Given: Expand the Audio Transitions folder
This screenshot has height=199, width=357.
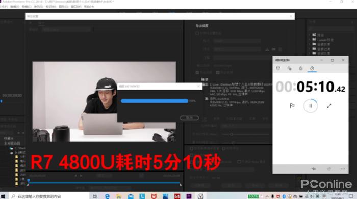Looking at the screenshot, I should click(310, 49).
